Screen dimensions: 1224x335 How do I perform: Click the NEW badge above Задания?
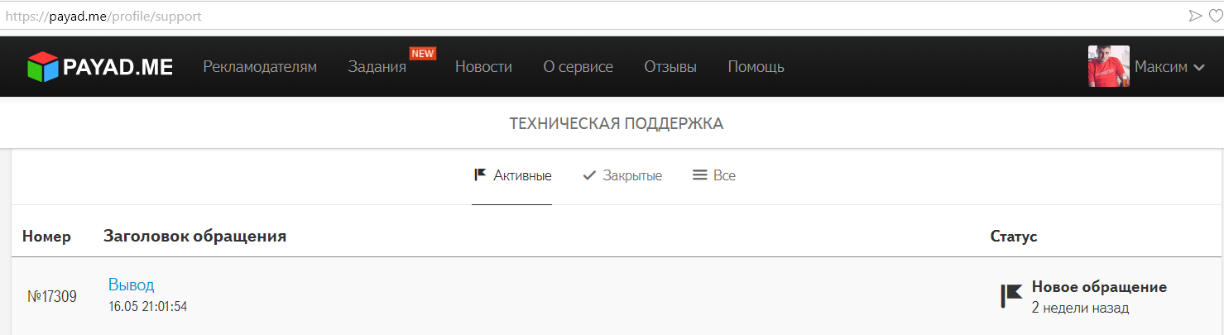click(x=423, y=53)
